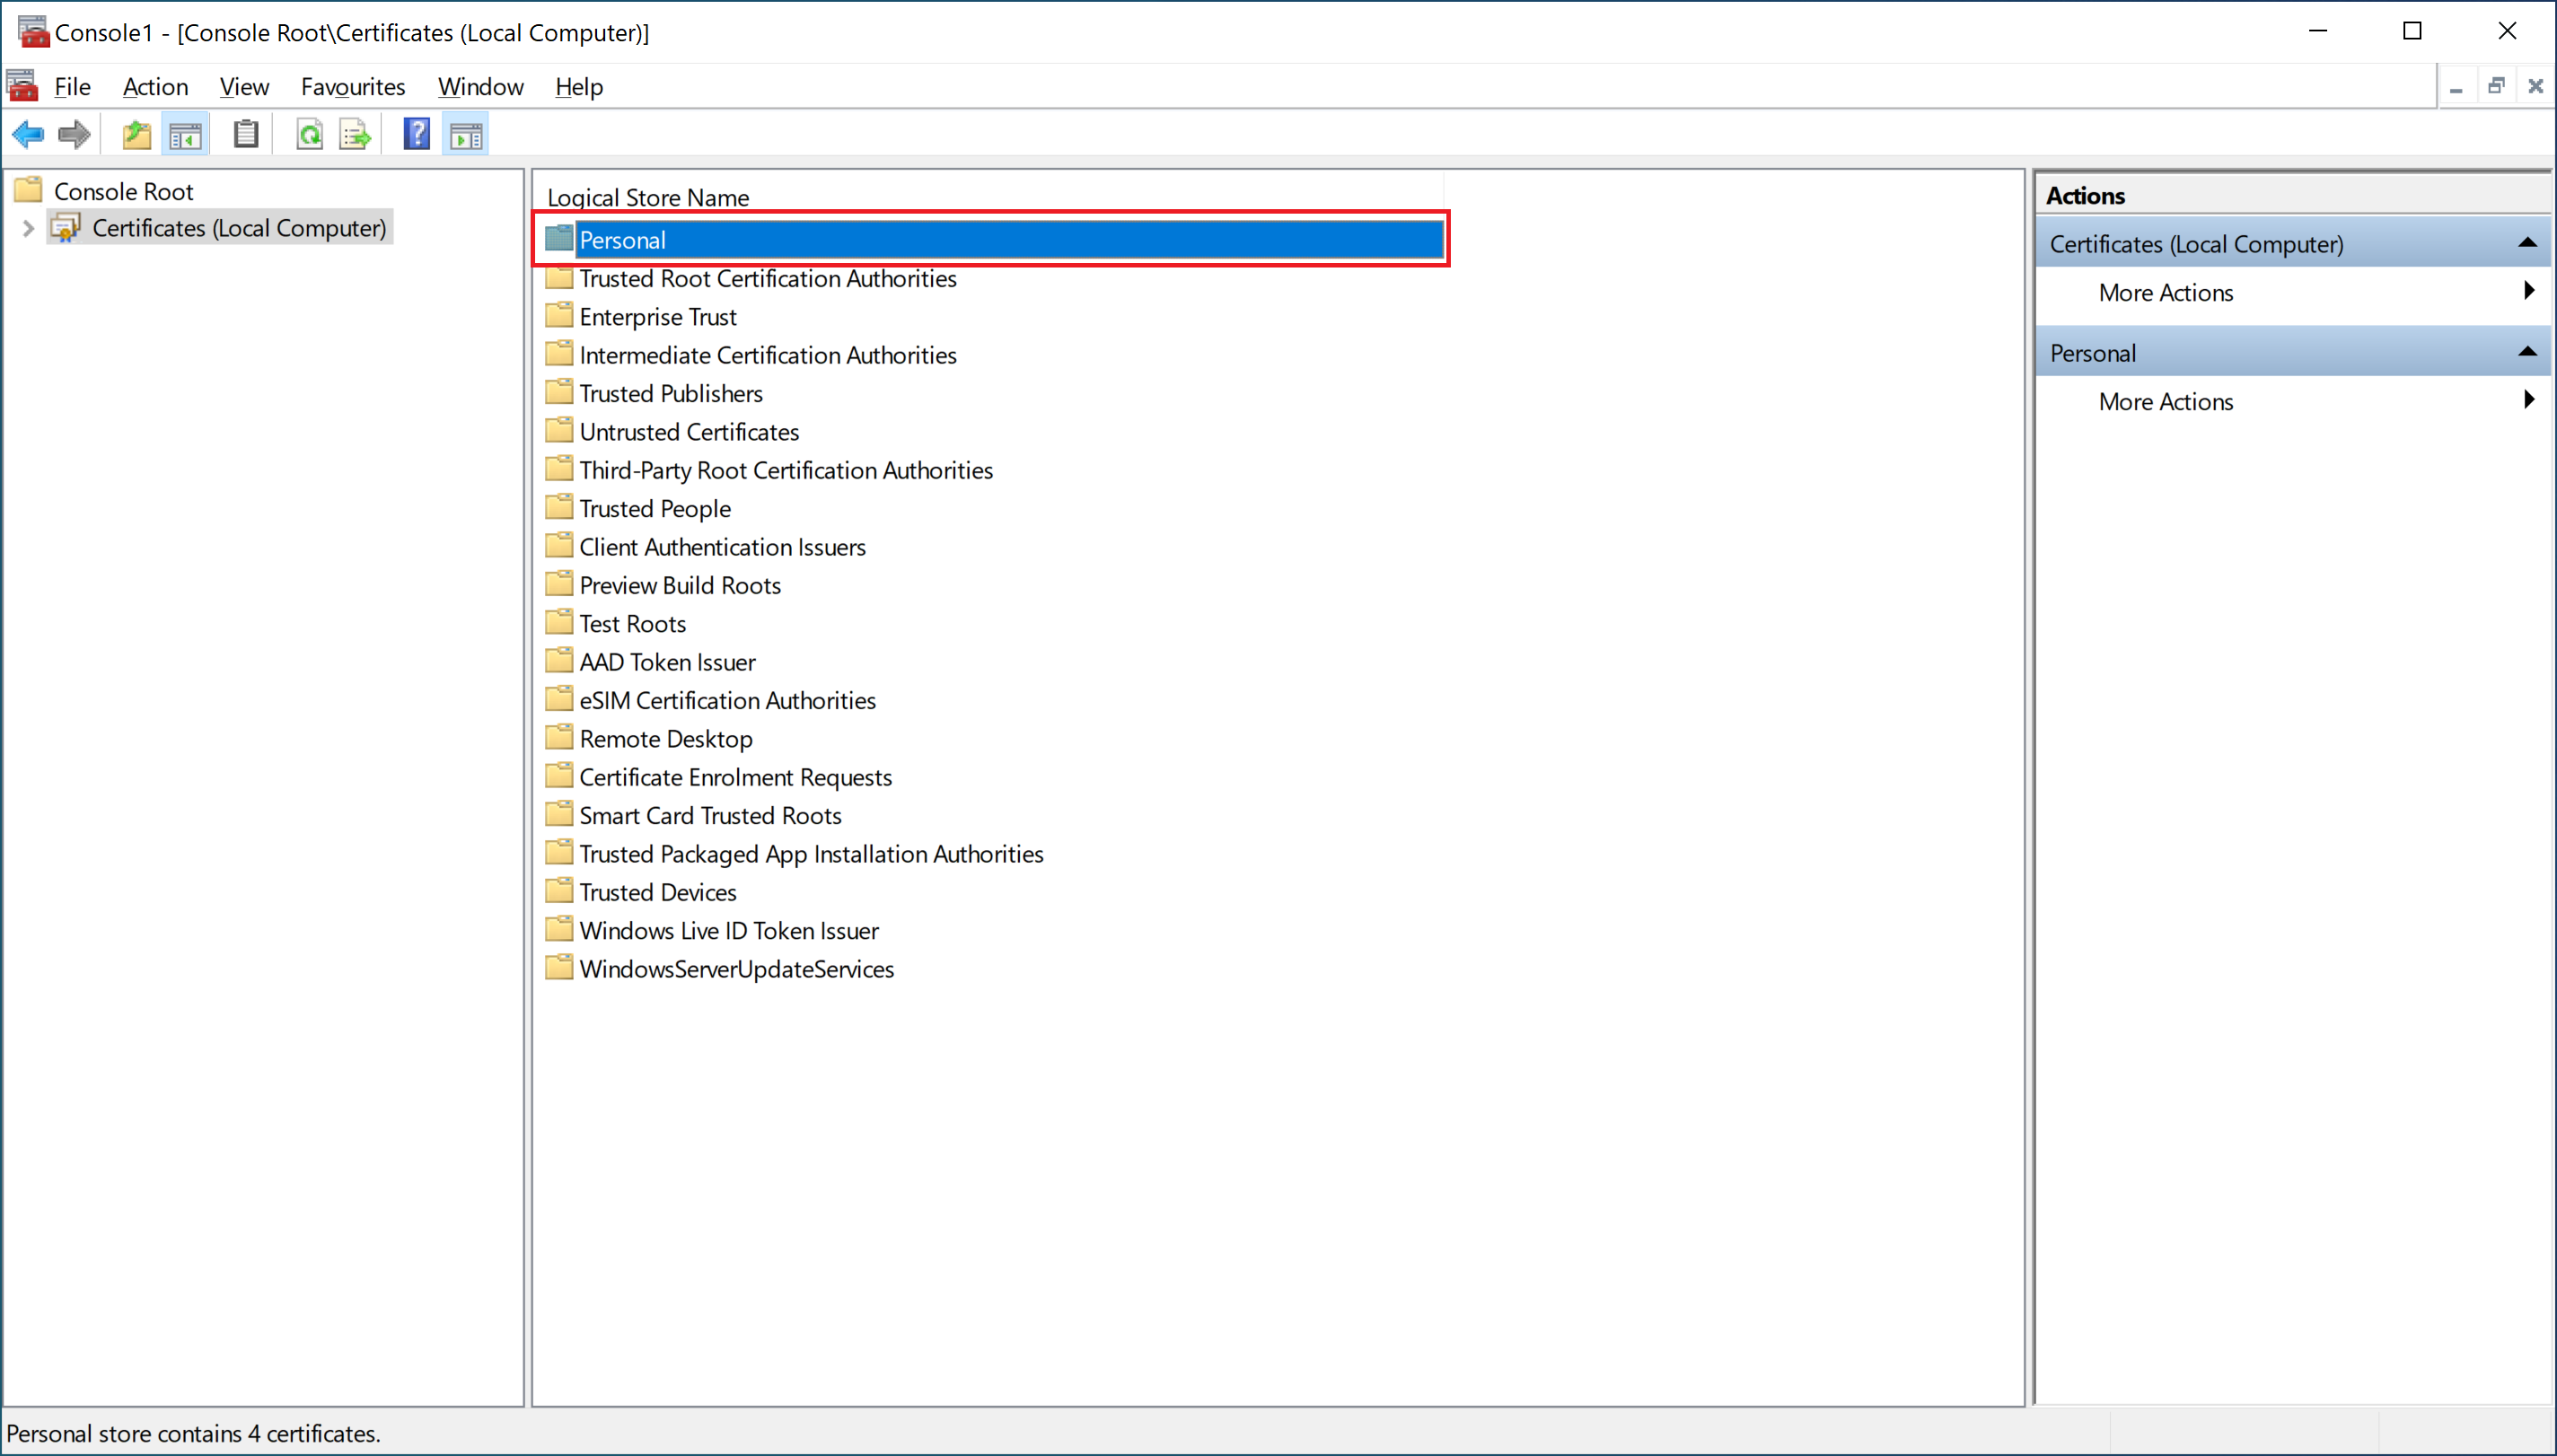
Task: Click the Logical Store Name column header
Action: click(648, 197)
